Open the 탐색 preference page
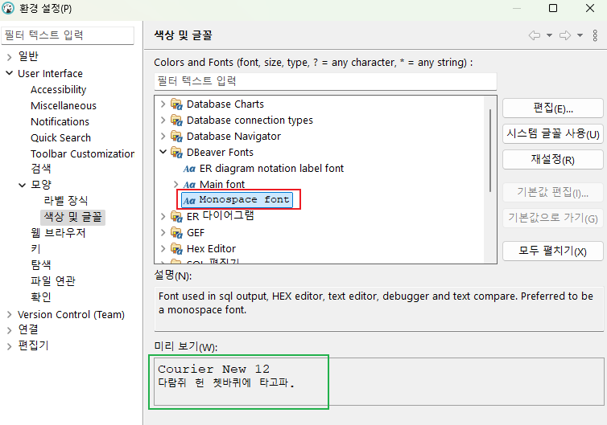Screen dimensions: 607x425 click(x=41, y=264)
